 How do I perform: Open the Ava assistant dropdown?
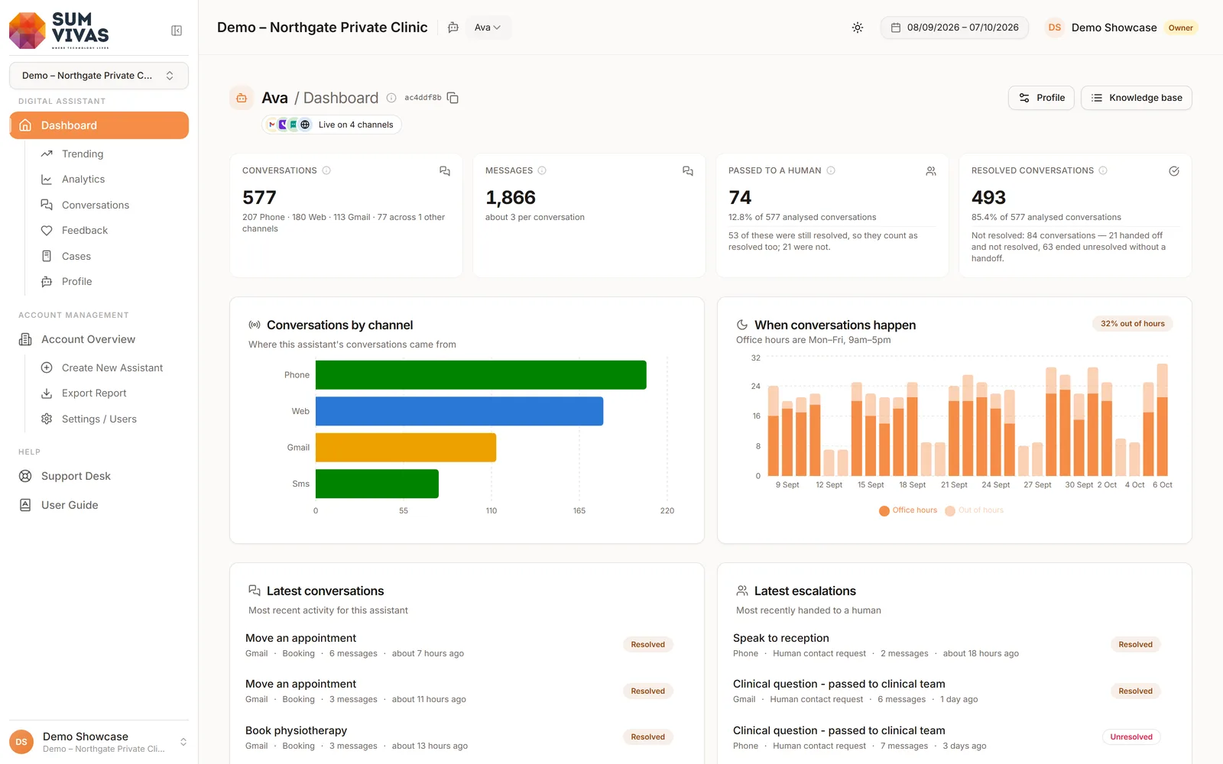(x=488, y=28)
